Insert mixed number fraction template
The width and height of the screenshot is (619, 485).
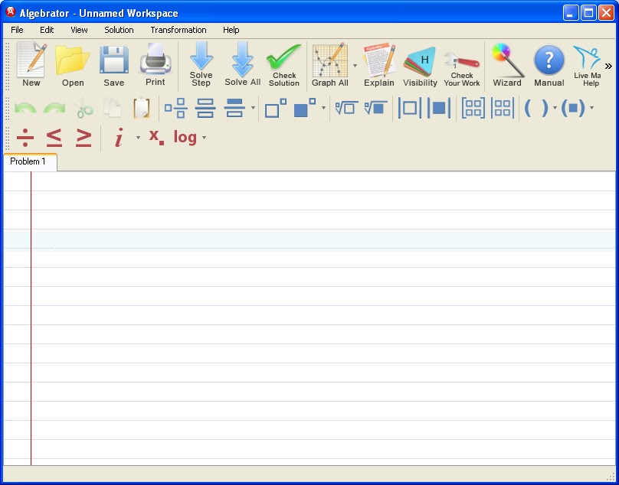pyautogui.click(x=176, y=108)
